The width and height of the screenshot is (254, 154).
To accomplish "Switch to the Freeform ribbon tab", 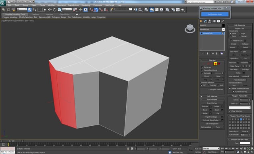I will (x=35, y=14).
